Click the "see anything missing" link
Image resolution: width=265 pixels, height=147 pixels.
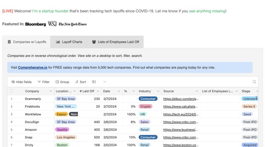(x=207, y=11)
